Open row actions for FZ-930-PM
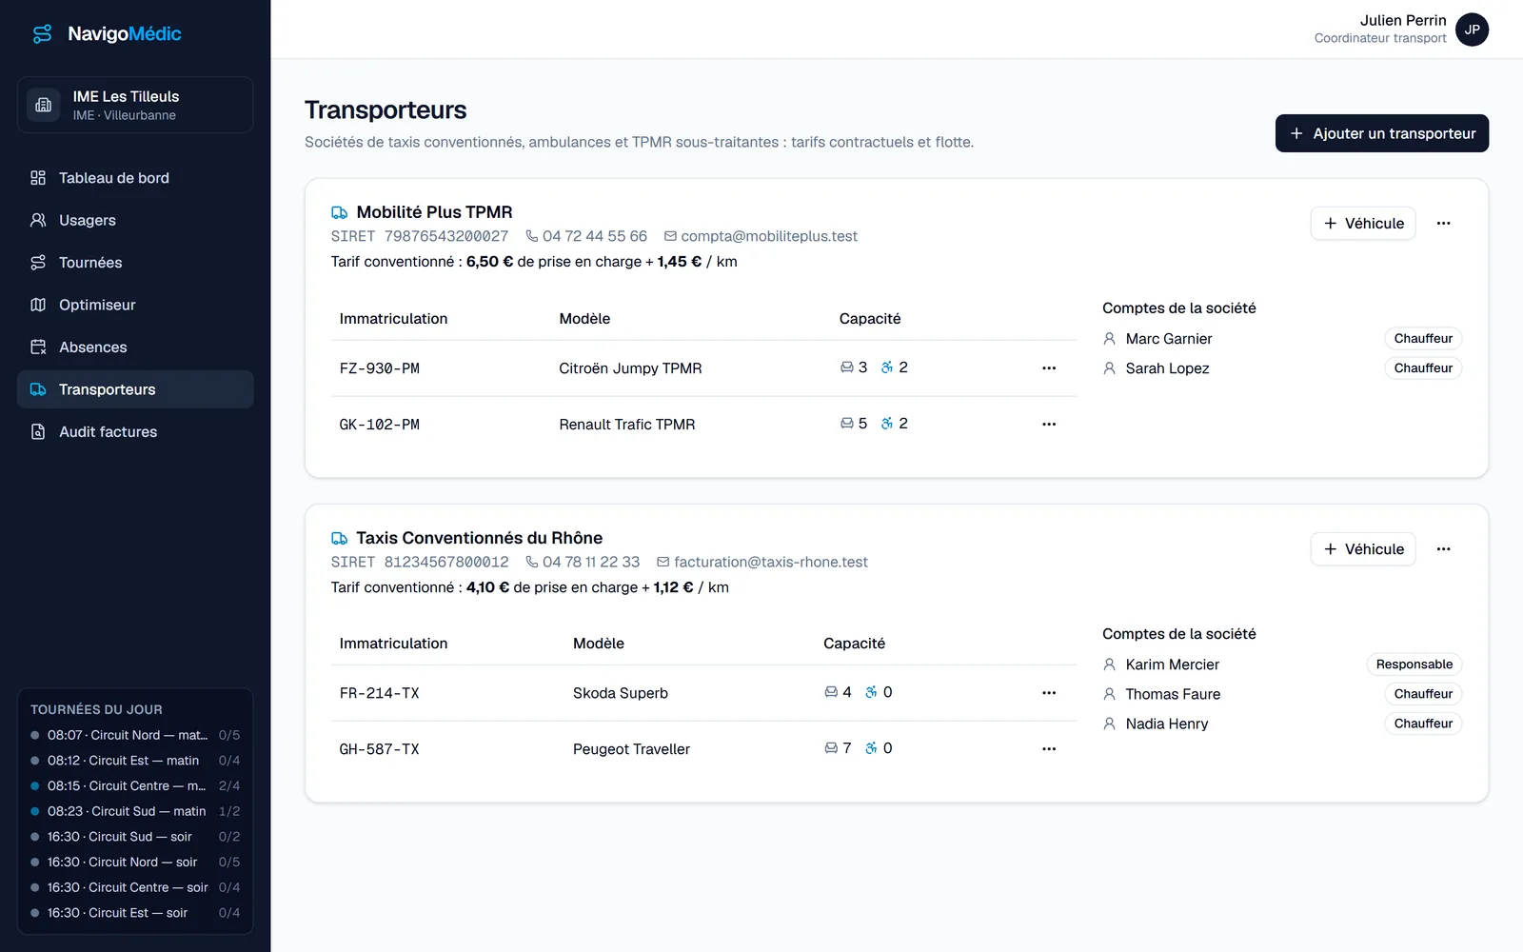This screenshot has height=952, width=1523. pyautogui.click(x=1049, y=368)
